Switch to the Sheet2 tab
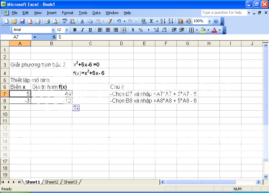Screen dimensions: 269x193 coord(51,182)
